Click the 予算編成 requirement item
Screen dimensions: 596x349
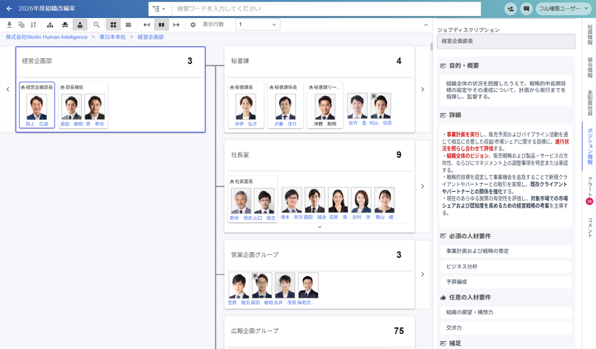506,282
